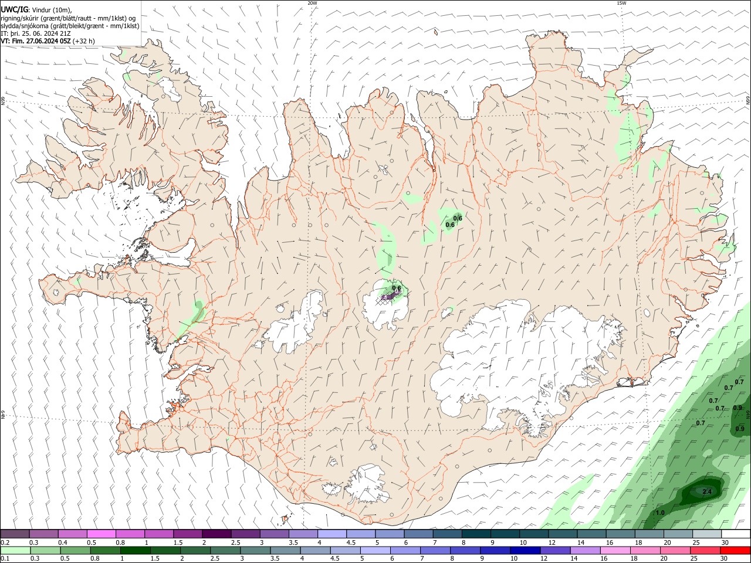Pick the light periwinkle 4 swatch in upper legend

tap(332, 534)
